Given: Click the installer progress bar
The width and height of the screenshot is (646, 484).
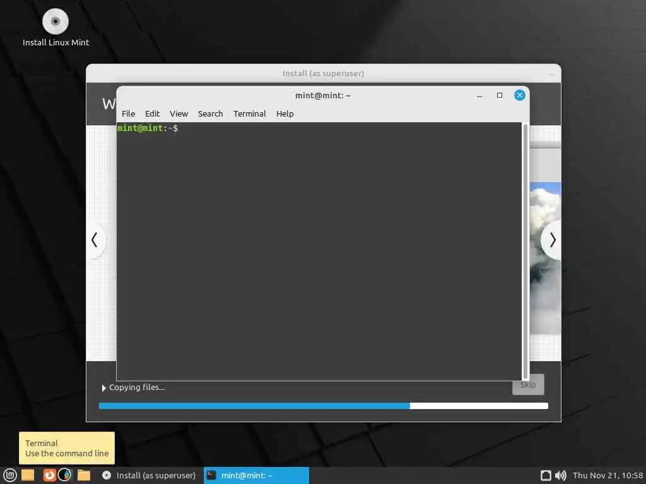Looking at the screenshot, I should (324, 406).
